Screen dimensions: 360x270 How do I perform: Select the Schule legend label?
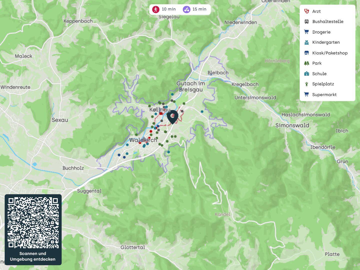point(319,74)
